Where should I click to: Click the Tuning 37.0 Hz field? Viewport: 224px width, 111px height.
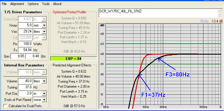tap(25, 87)
